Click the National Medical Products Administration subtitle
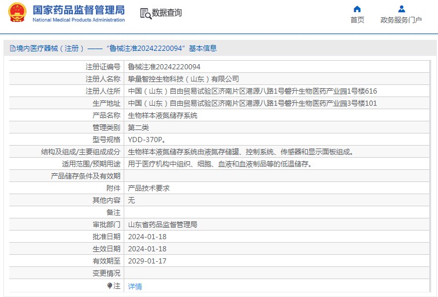The image size is (438, 297). [x=79, y=20]
